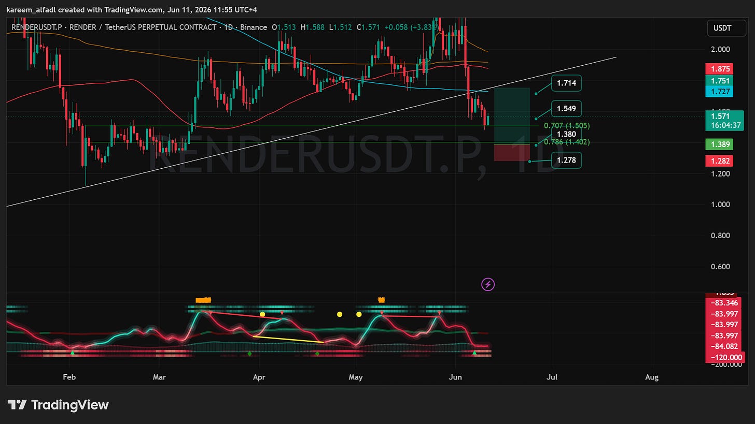755x424 pixels.
Task: Select the 1.549 price callout label
Action: 566,109
